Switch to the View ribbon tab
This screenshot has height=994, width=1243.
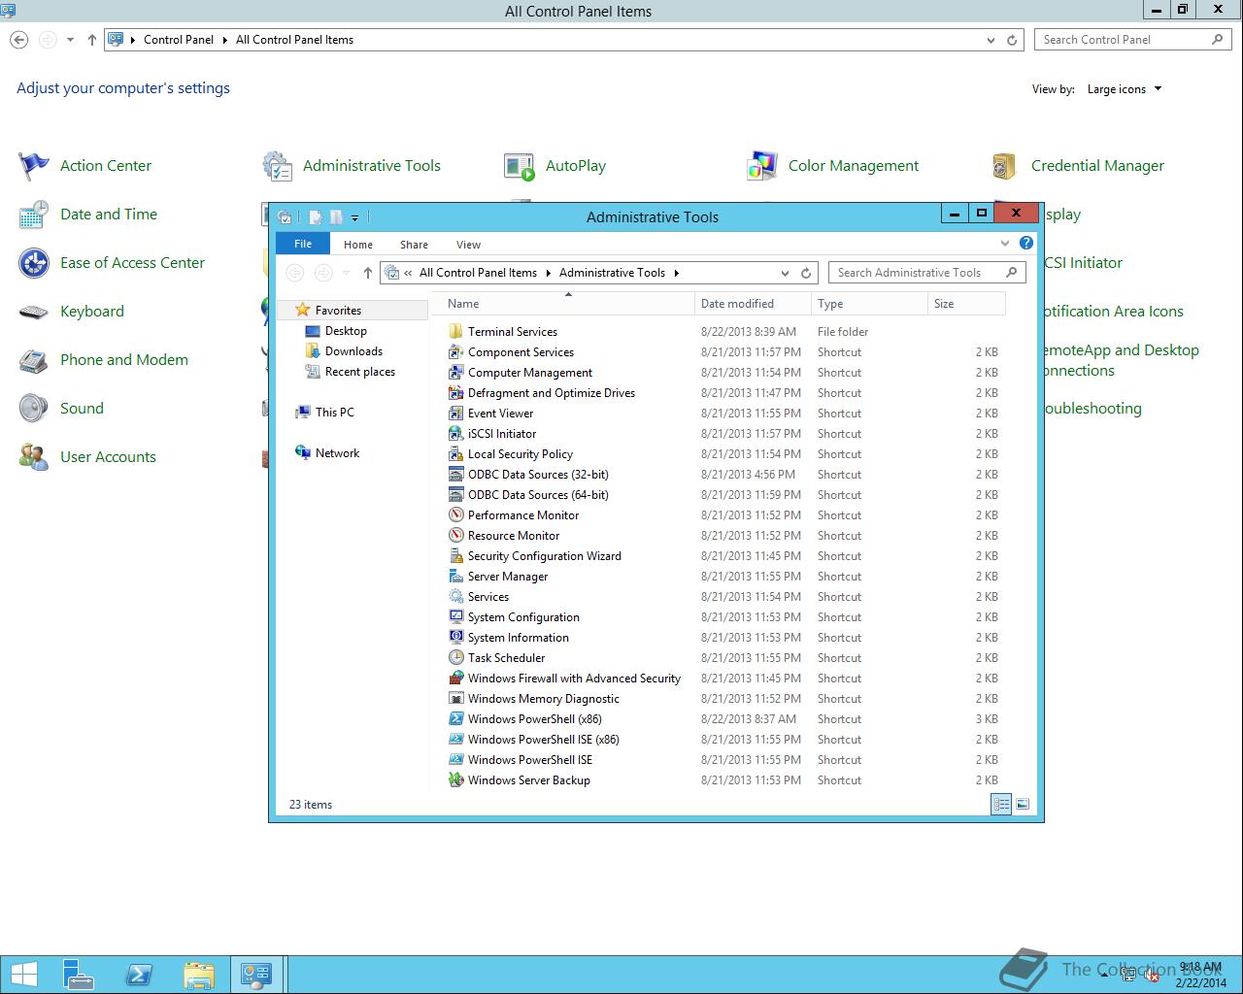click(469, 245)
